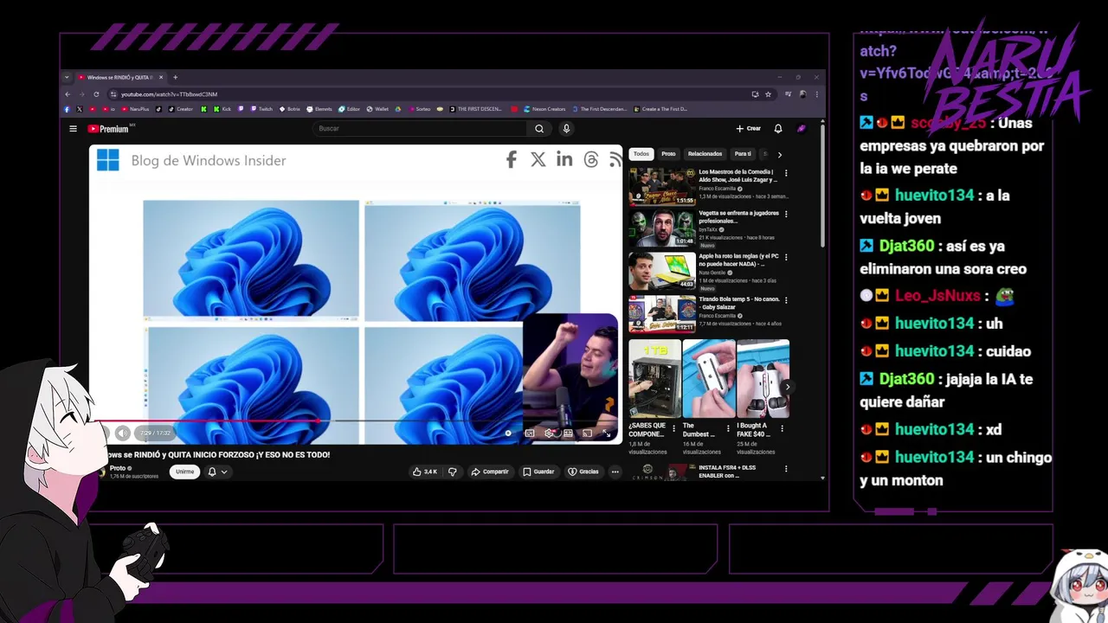This screenshot has width=1108, height=623.
Task: Open Chrome's three-dot menu
Action: [816, 94]
